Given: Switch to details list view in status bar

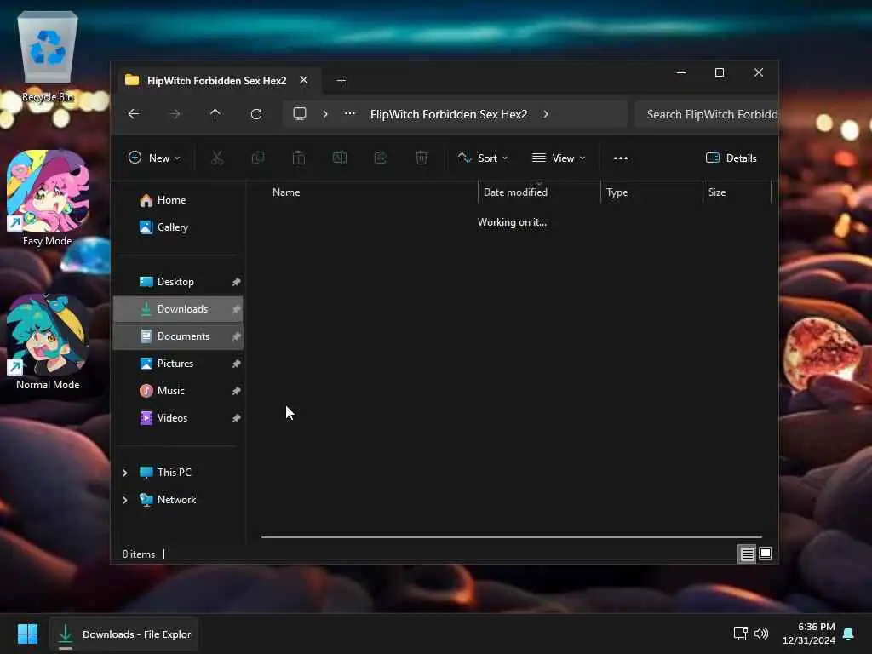Looking at the screenshot, I should click(x=747, y=554).
